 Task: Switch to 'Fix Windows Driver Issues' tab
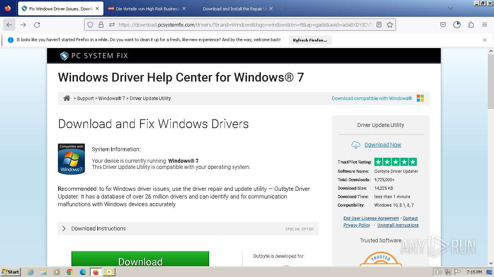[x=61, y=8]
